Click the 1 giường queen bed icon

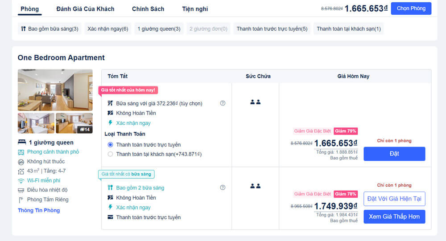tap(22, 142)
